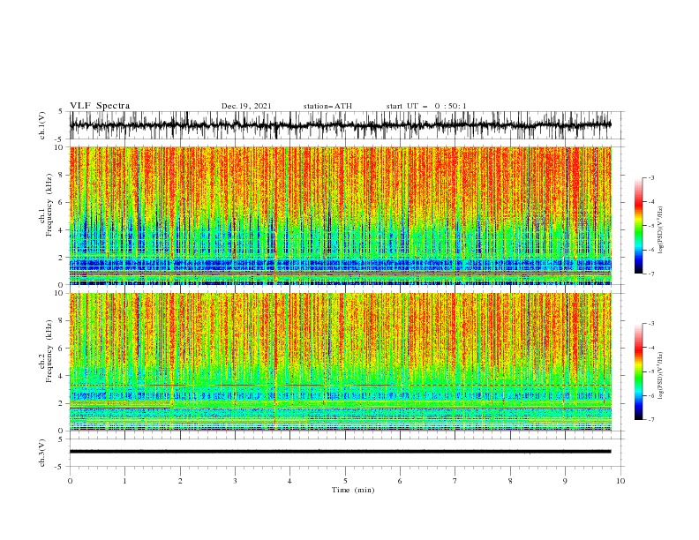Click the '-3' value on ch.1 color bar
The height and width of the screenshot is (540, 699).
point(650,177)
